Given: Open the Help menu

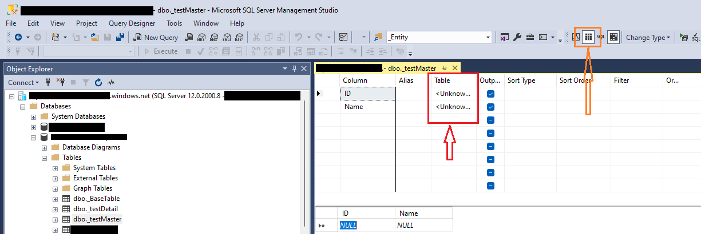Looking at the screenshot, I should [237, 23].
